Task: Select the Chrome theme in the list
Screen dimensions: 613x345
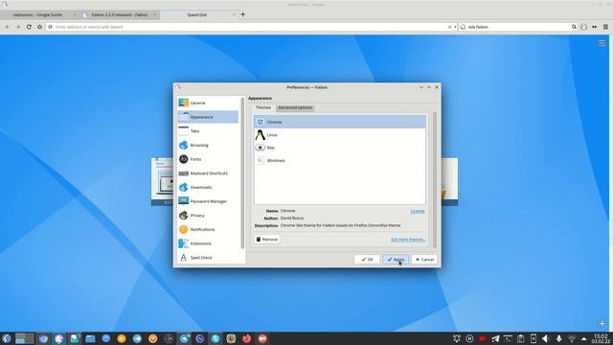Action: click(340, 122)
